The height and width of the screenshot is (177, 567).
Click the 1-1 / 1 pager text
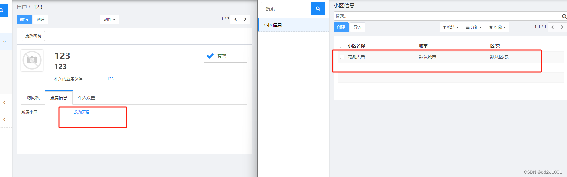point(540,27)
